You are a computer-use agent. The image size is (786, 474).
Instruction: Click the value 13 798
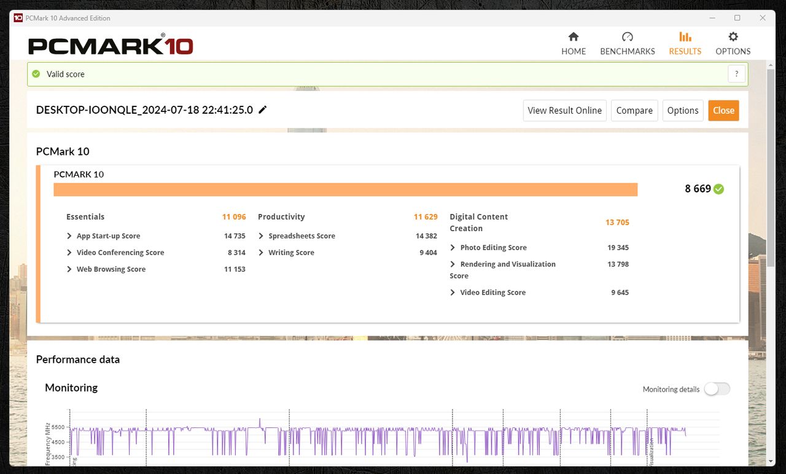(x=618, y=264)
